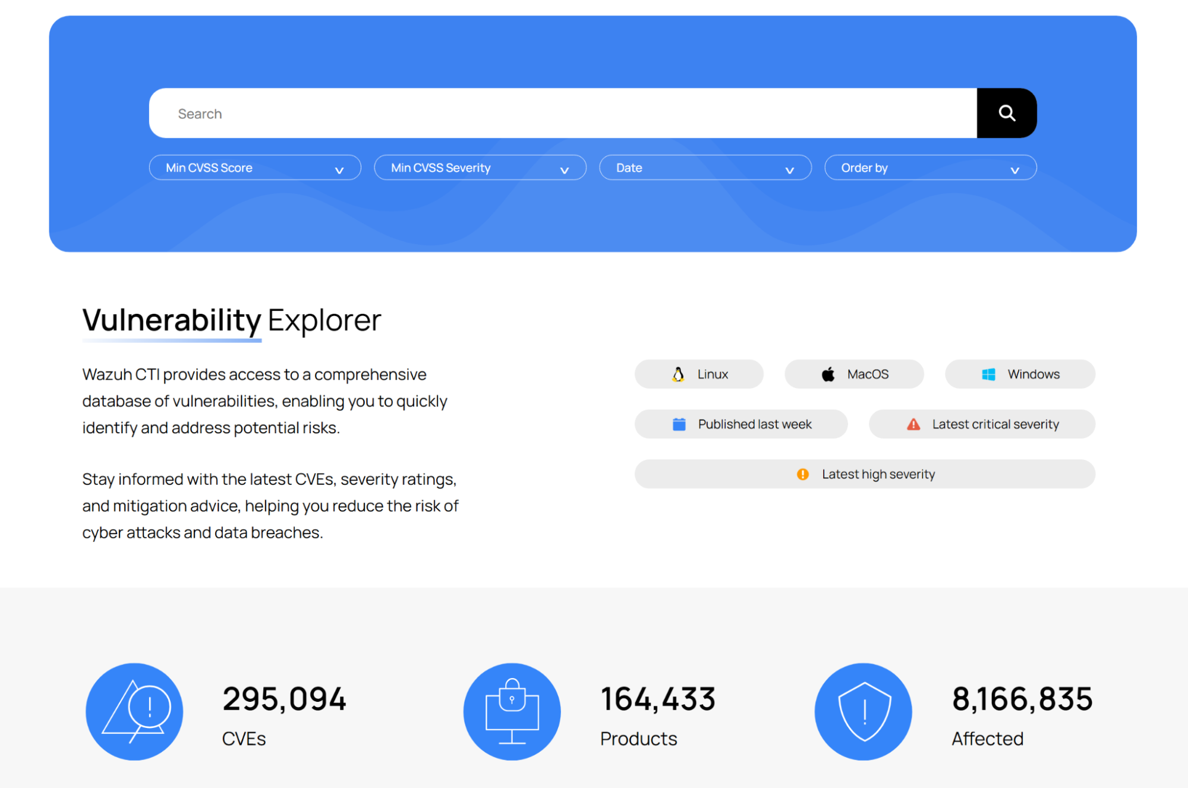Click the Affected shield alert icon

(864, 711)
